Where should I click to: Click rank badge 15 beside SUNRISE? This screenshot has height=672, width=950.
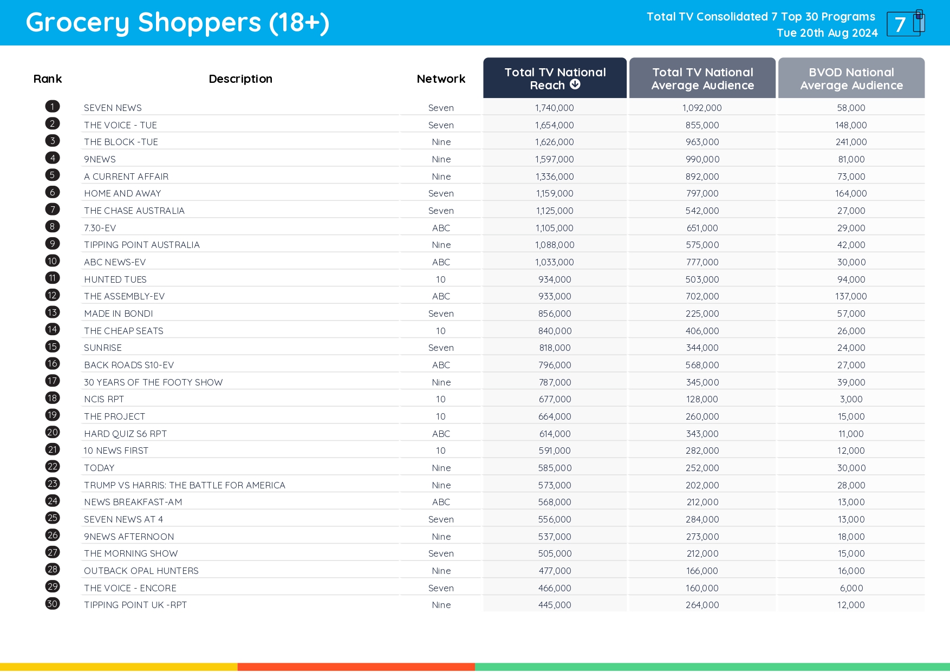coord(52,347)
